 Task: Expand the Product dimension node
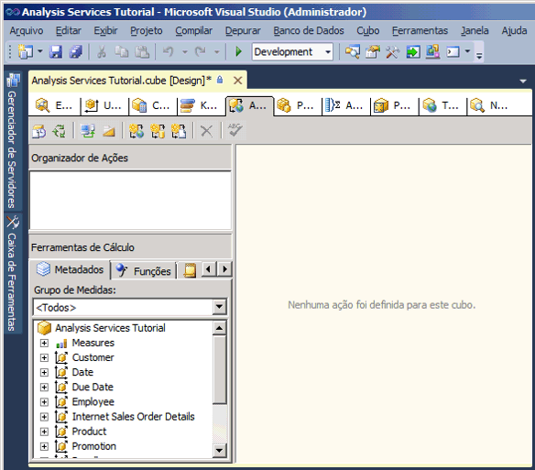(44, 432)
